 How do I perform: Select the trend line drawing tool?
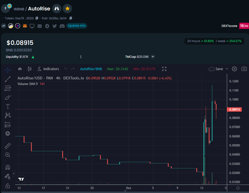coord(8,79)
